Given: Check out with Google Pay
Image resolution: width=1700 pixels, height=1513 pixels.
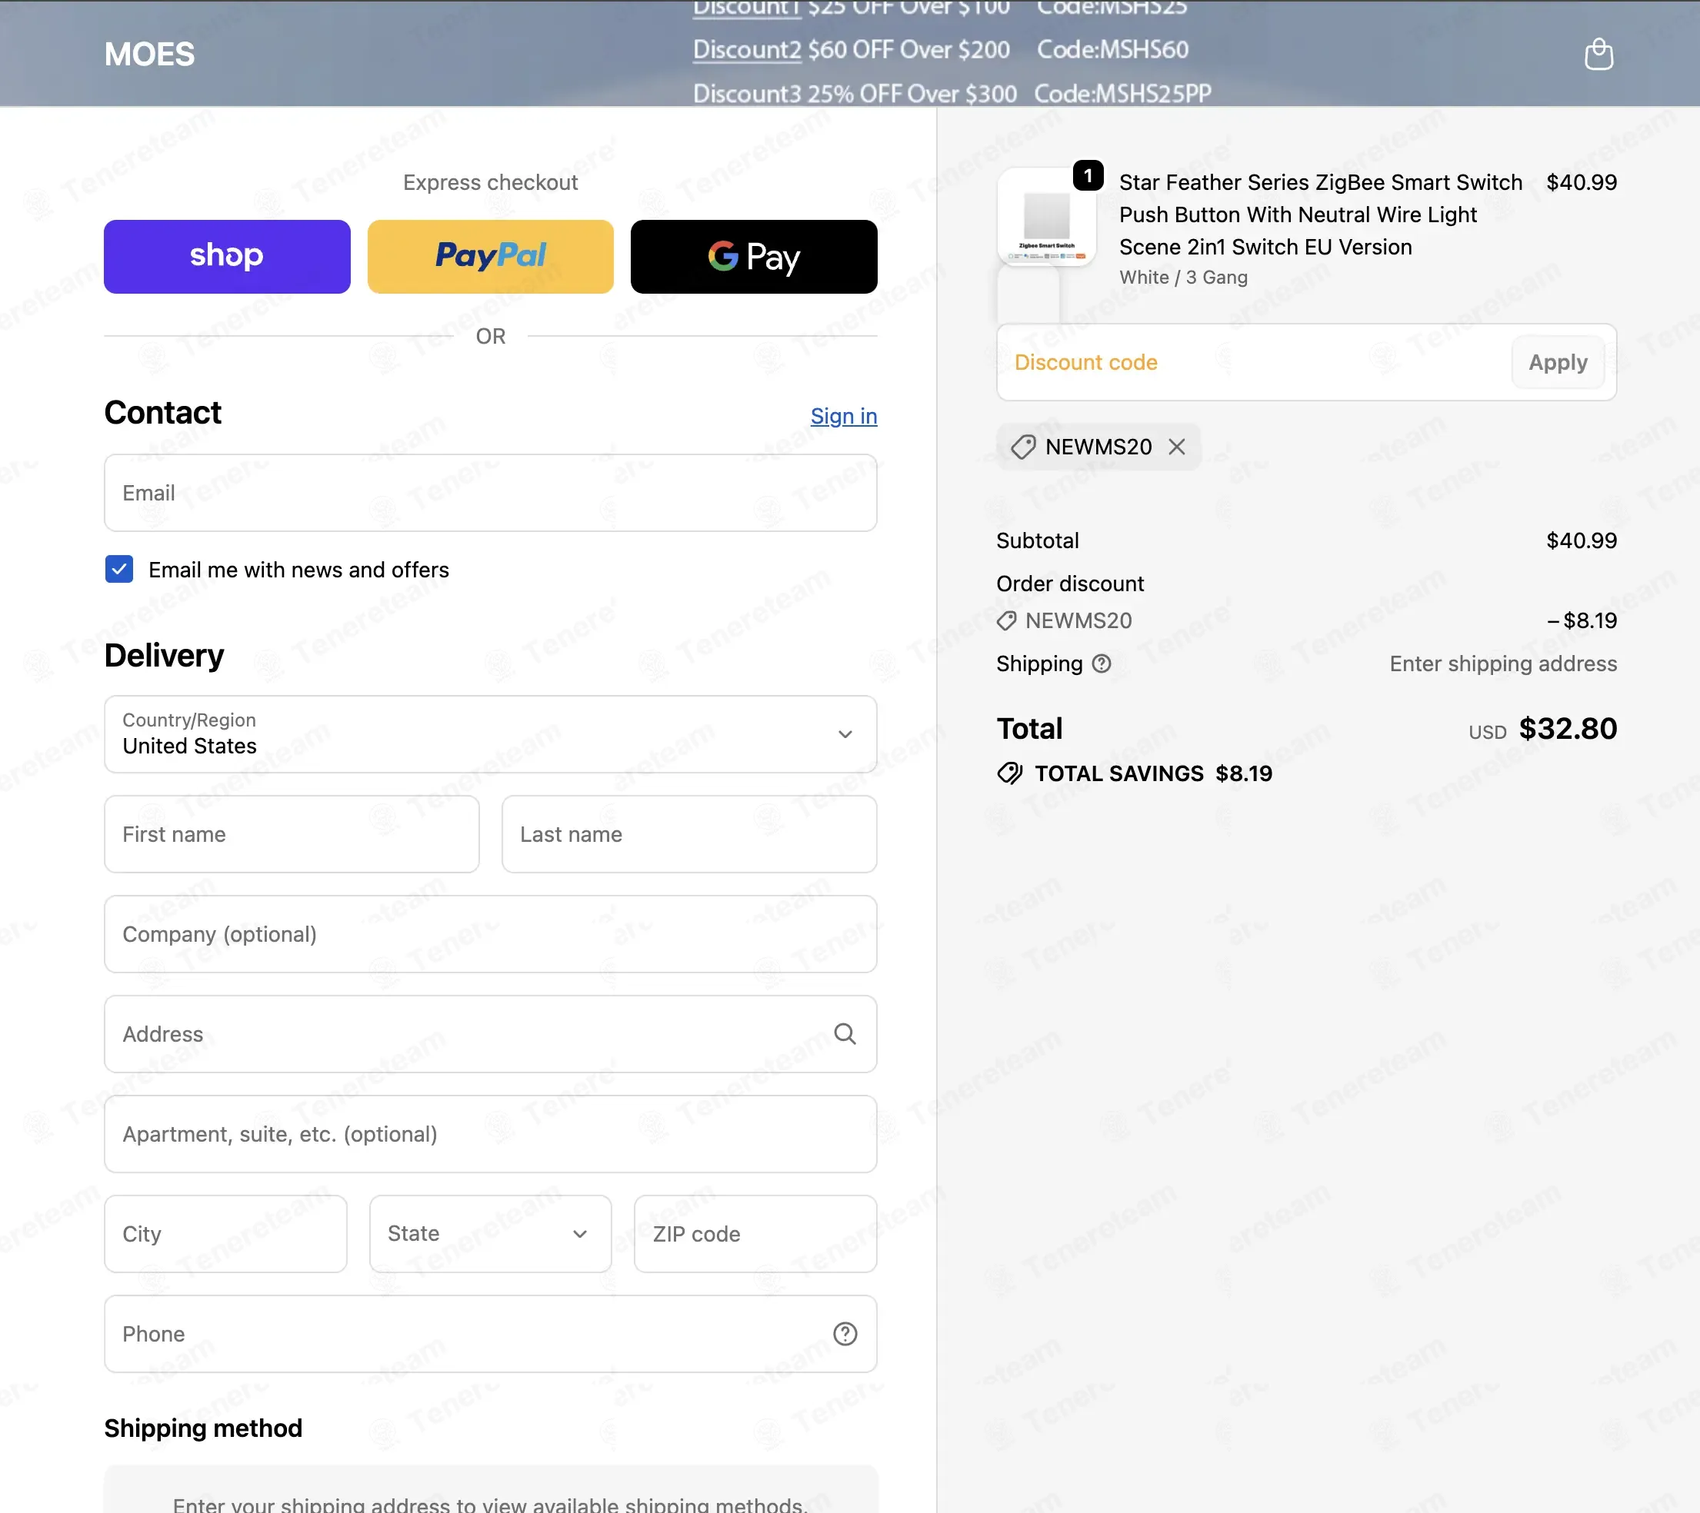Looking at the screenshot, I should (754, 256).
